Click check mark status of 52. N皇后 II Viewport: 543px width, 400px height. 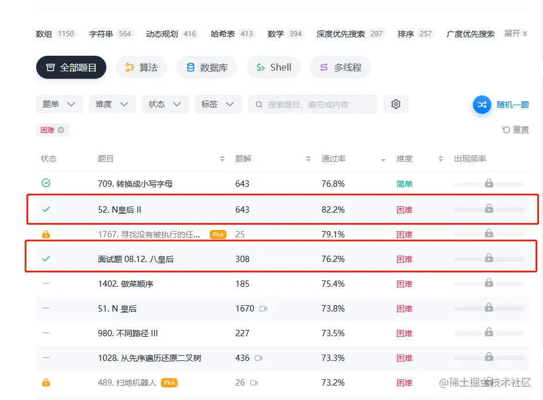46,209
